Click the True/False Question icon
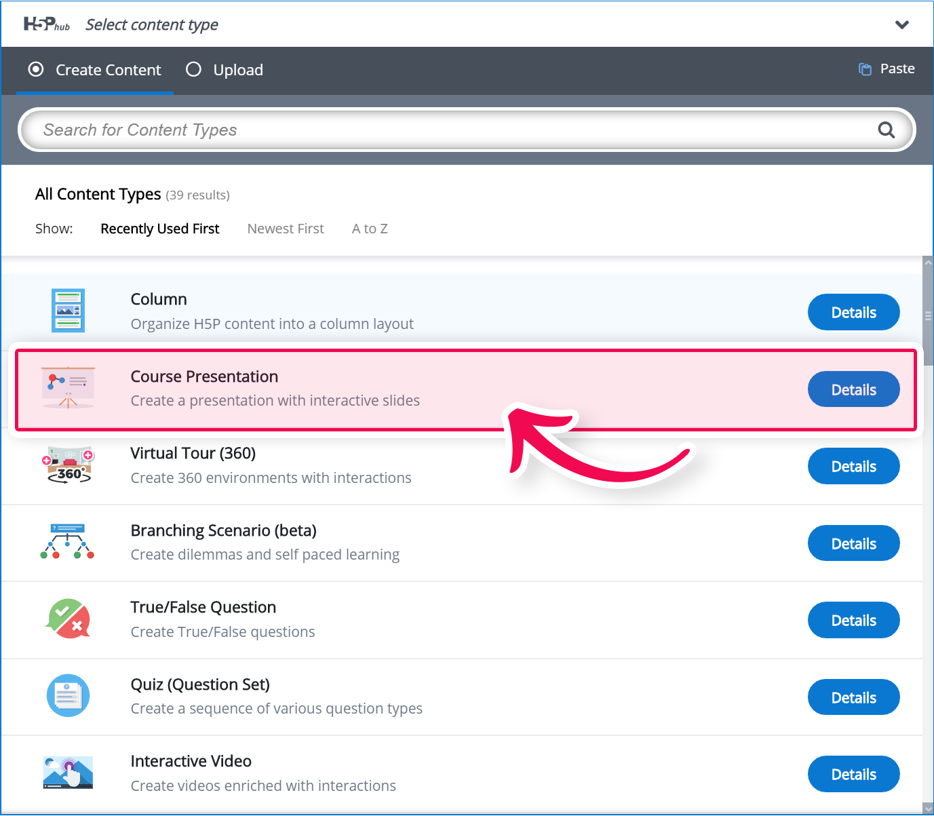Image resolution: width=934 pixels, height=816 pixels. [68, 619]
